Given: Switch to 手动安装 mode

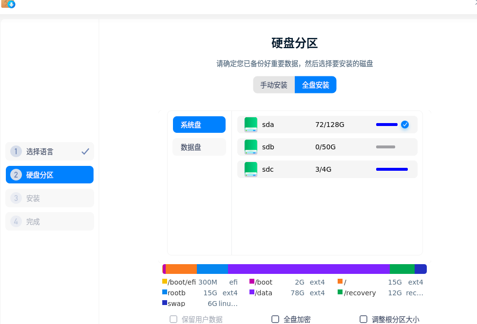Looking at the screenshot, I should (274, 85).
